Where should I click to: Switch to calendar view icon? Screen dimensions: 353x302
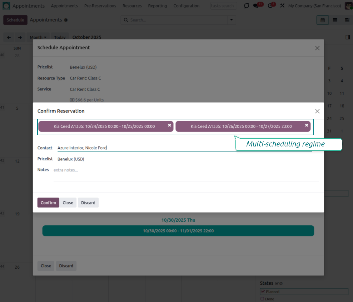[x=322, y=20]
